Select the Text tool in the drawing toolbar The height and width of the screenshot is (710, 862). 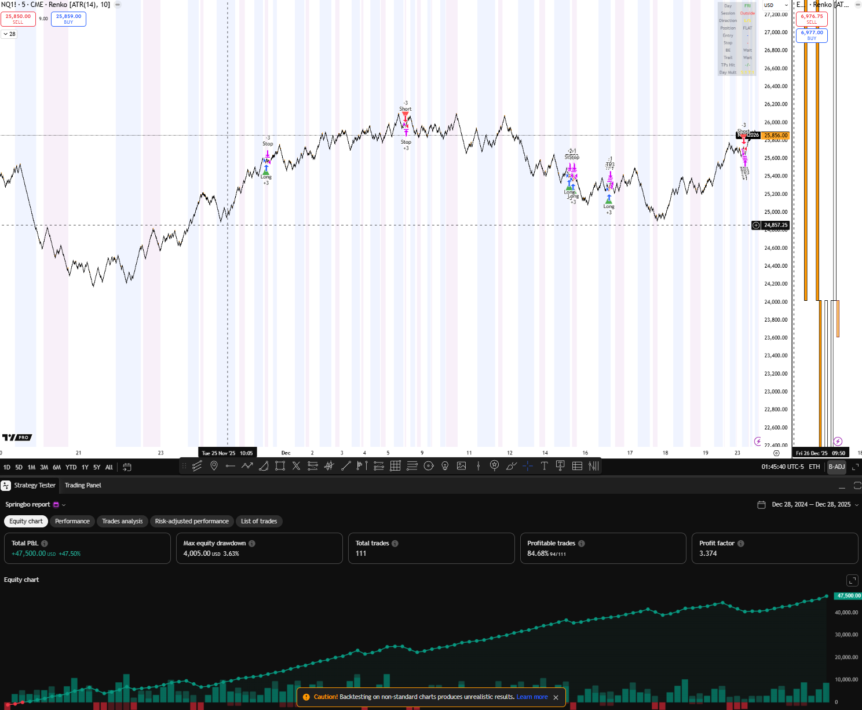tap(545, 466)
